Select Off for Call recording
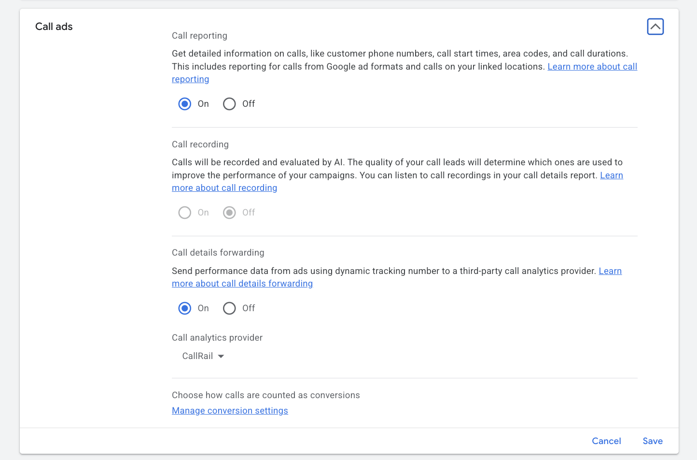This screenshot has height=460, width=697. pyautogui.click(x=229, y=213)
